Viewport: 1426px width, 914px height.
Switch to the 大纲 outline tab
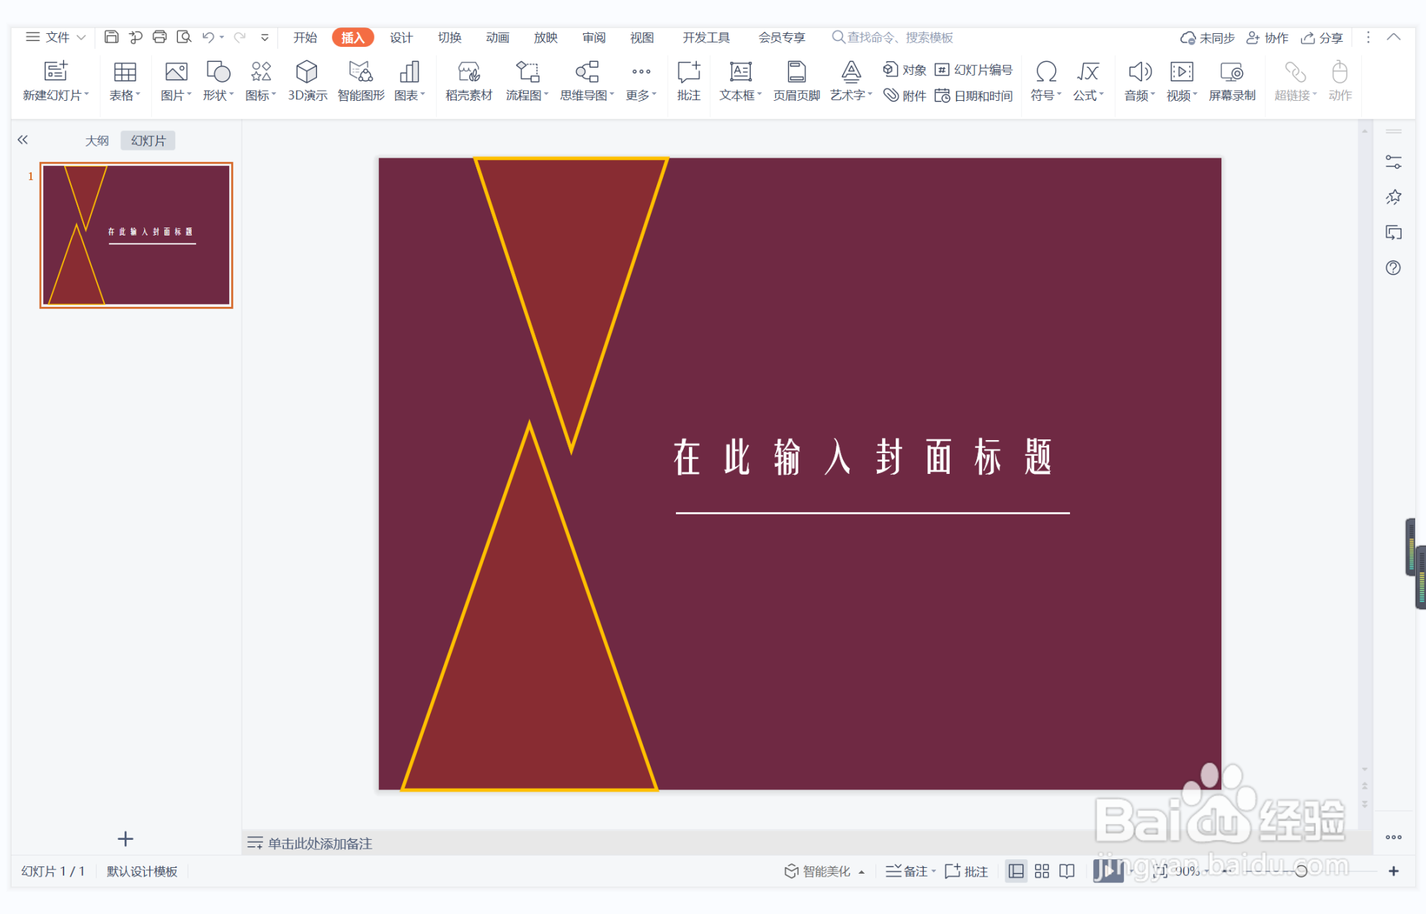pyautogui.click(x=97, y=140)
